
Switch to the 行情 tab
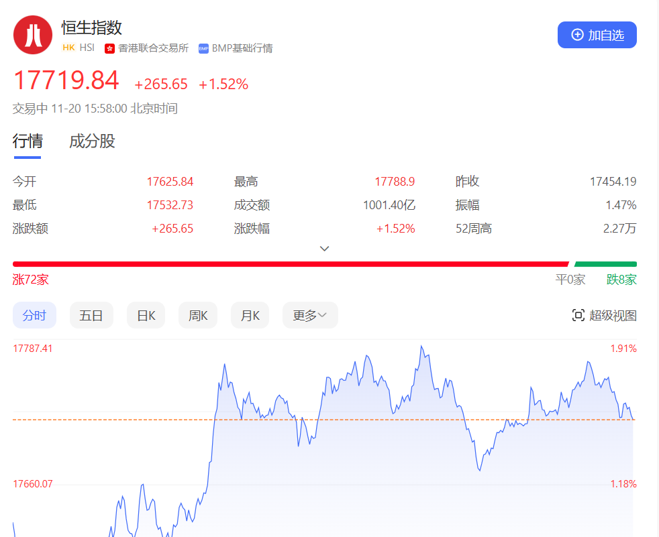pos(28,141)
